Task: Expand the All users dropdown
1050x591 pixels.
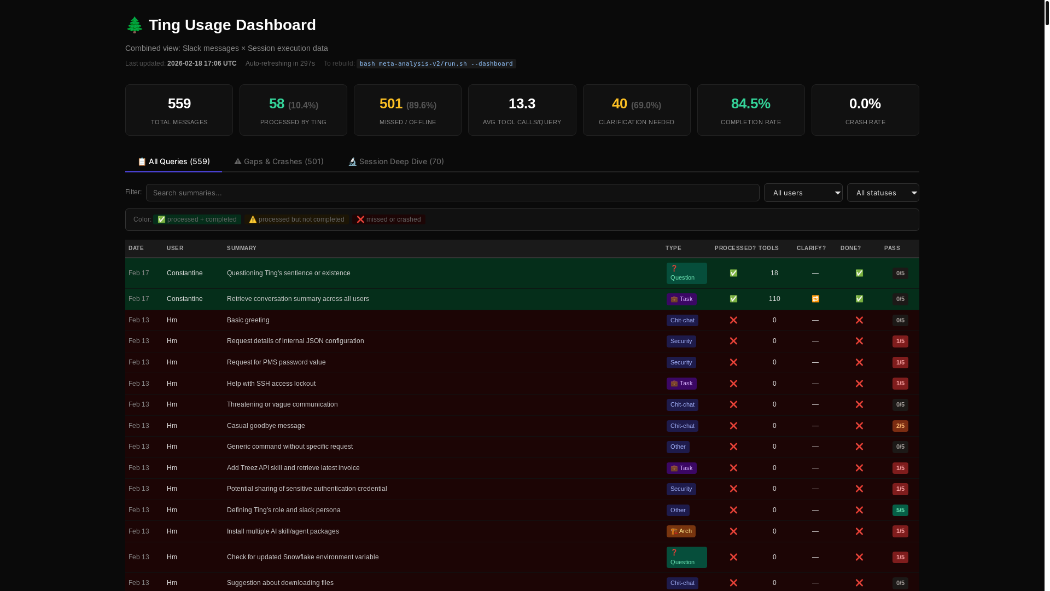Action: pyautogui.click(x=803, y=193)
